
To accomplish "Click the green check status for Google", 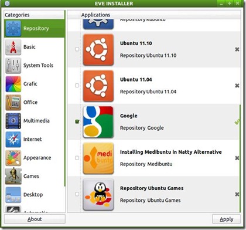I will [x=237, y=122].
